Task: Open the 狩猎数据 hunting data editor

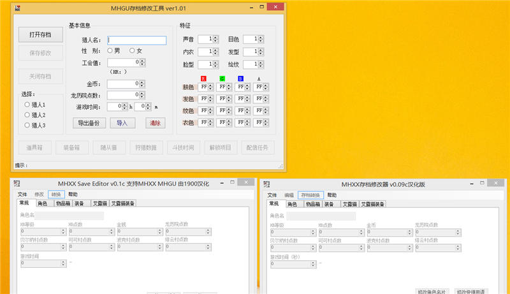Action: [x=146, y=147]
